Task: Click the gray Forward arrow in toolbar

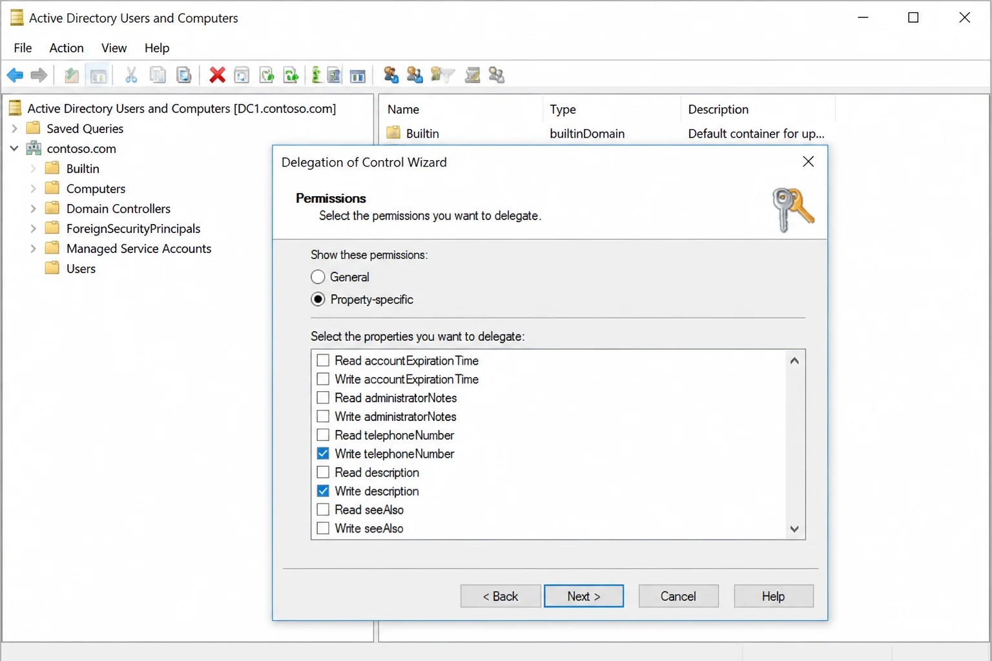Action: (39, 76)
